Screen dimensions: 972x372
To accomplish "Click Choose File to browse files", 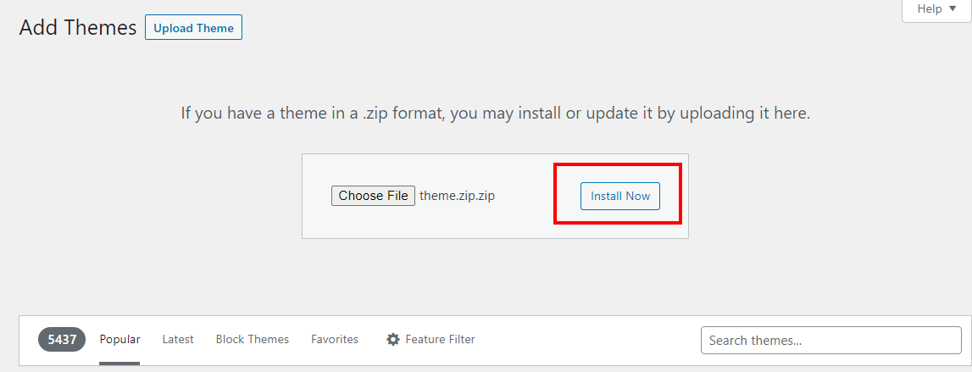I will click(x=373, y=196).
